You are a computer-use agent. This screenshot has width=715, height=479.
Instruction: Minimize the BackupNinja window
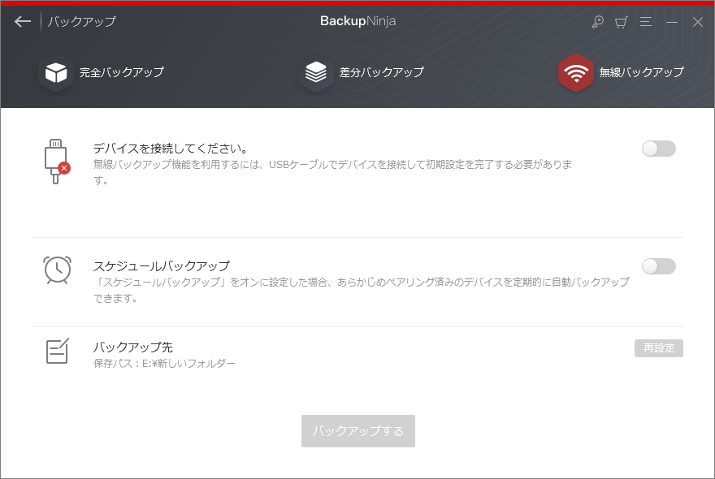point(672,22)
